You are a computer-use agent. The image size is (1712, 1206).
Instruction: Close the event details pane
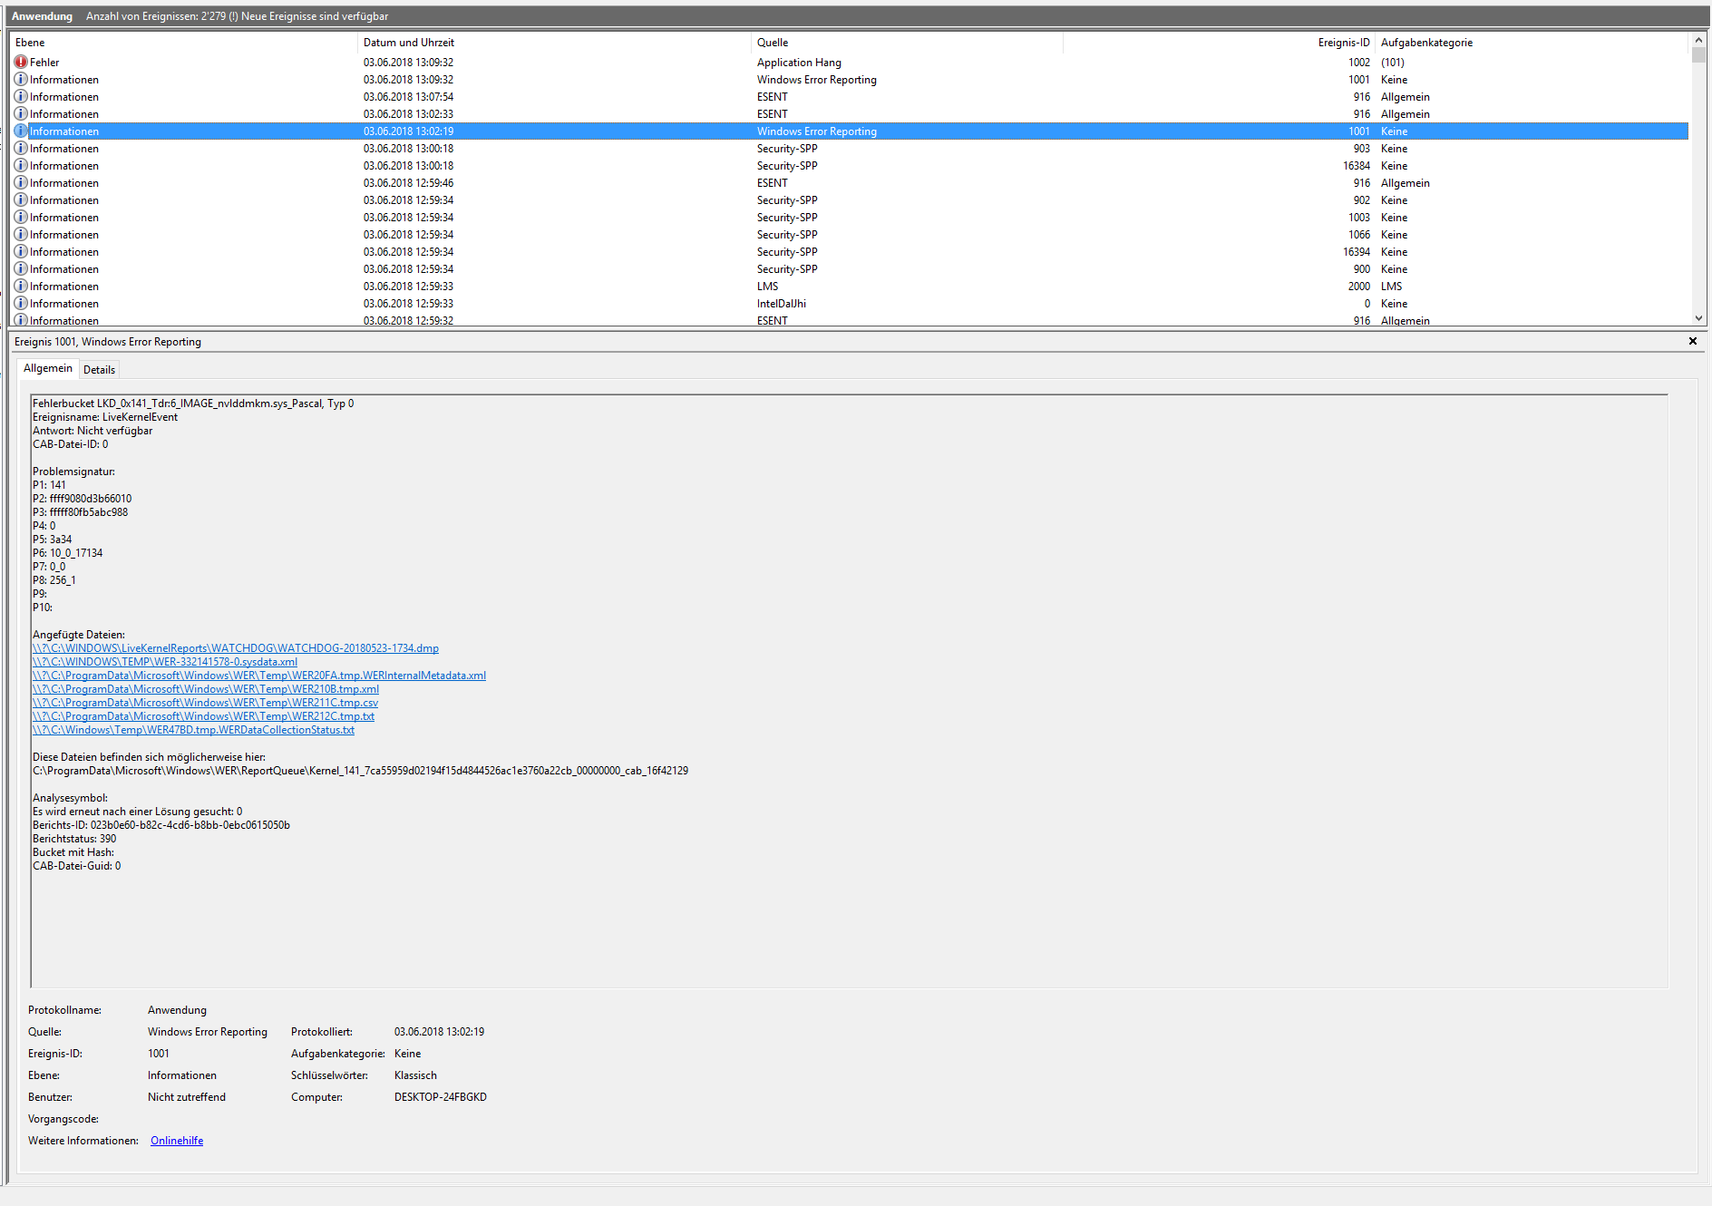pyautogui.click(x=1692, y=342)
